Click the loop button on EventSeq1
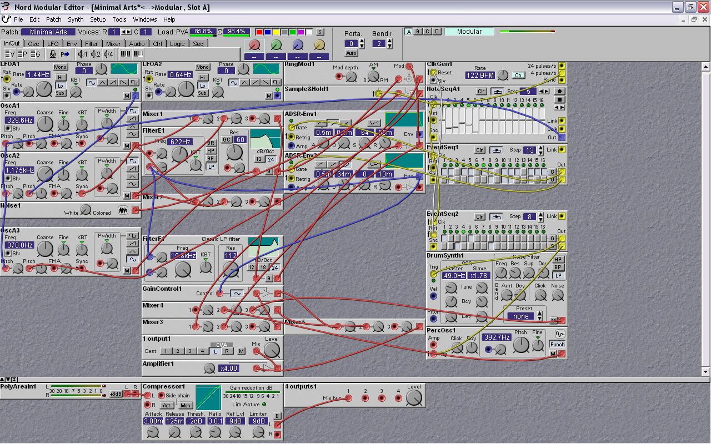This screenshot has height=444, width=711. [497, 150]
